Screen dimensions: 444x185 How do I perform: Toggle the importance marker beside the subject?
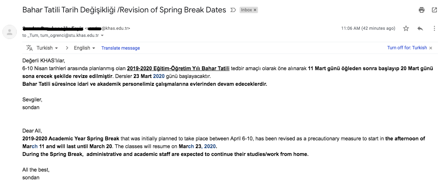(233, 10)
